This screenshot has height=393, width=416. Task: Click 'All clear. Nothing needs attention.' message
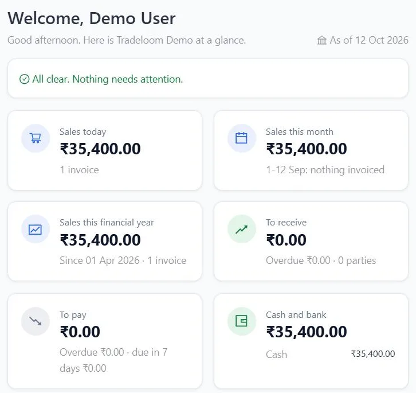pos(108,79)
